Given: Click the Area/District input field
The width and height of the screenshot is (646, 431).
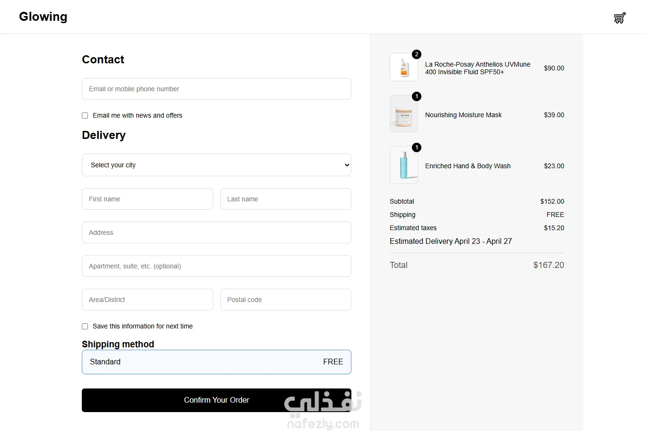Looking at the screenshot, I should tap(148, 300).
